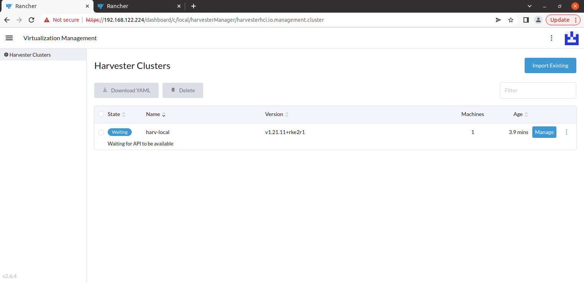Select Harvester Clusters in the sidebar
Viewport: 584px width, 283px height.
[x=30, y=54]
